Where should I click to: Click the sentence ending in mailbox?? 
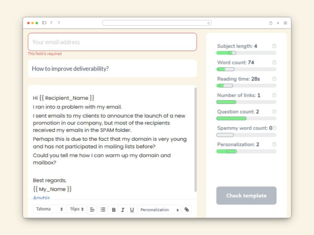point(102,159)
